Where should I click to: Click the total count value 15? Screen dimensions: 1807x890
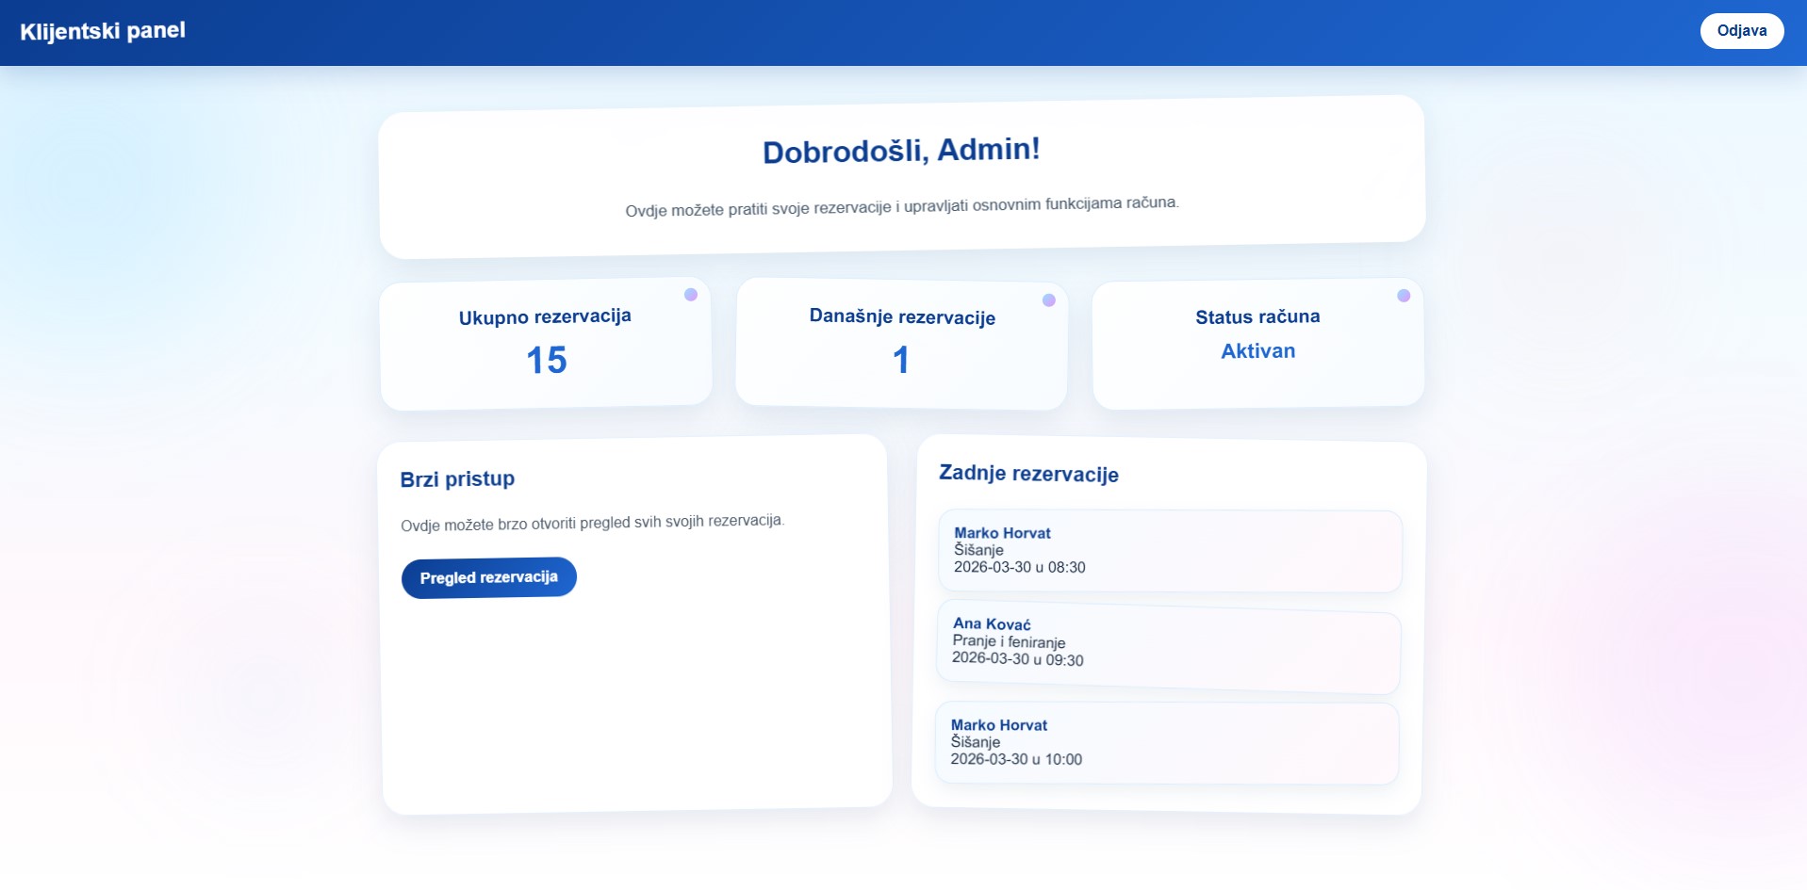(547, 360)
